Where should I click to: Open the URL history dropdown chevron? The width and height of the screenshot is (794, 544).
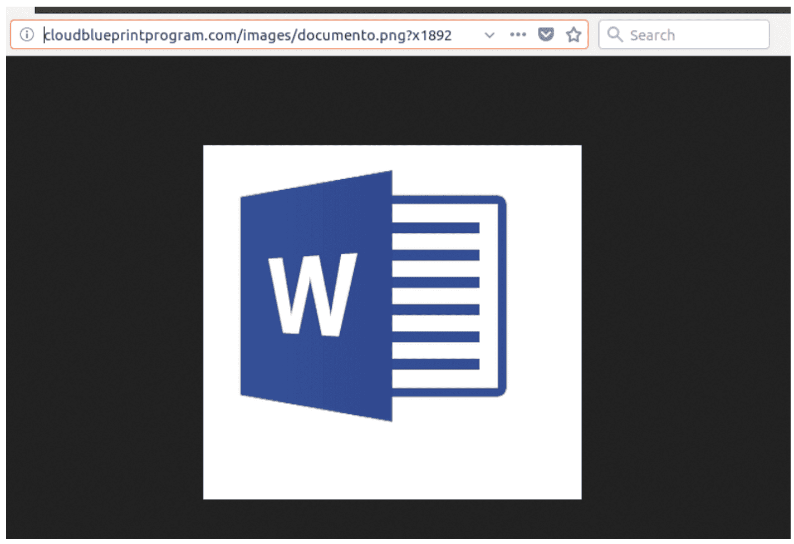(489, 35)
